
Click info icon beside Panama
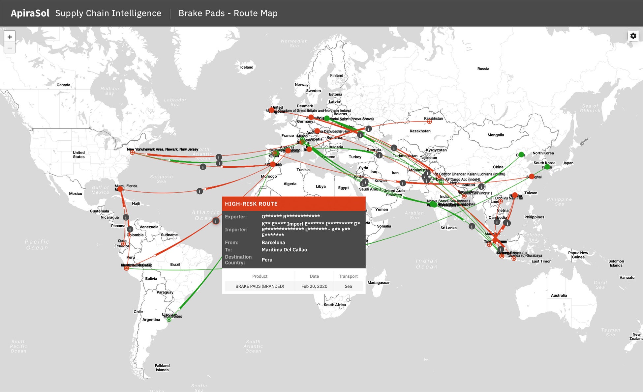tap(126, 217)
